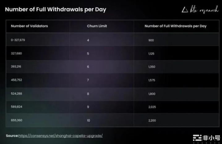Click the 1,800 withdrawals per day cell
222x144 pixels.
click(x=152, y=93)
